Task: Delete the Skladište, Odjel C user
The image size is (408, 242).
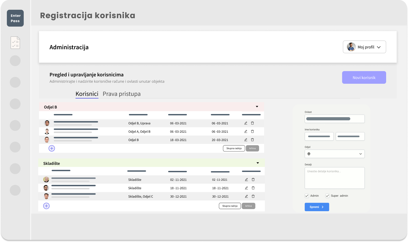Action: [x=253, y=196]
